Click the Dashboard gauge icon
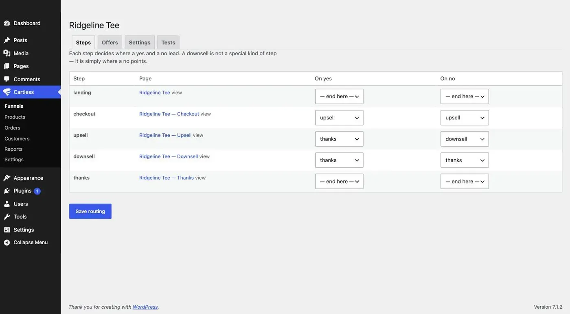 point(7,23)
